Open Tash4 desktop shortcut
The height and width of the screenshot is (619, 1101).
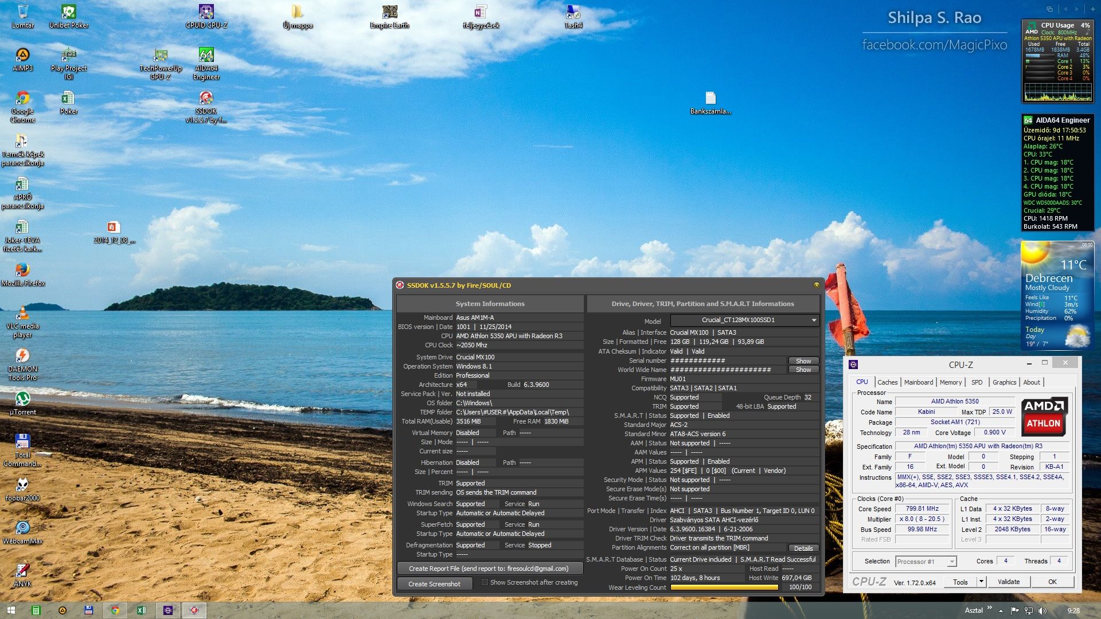(x=573, y=15)
